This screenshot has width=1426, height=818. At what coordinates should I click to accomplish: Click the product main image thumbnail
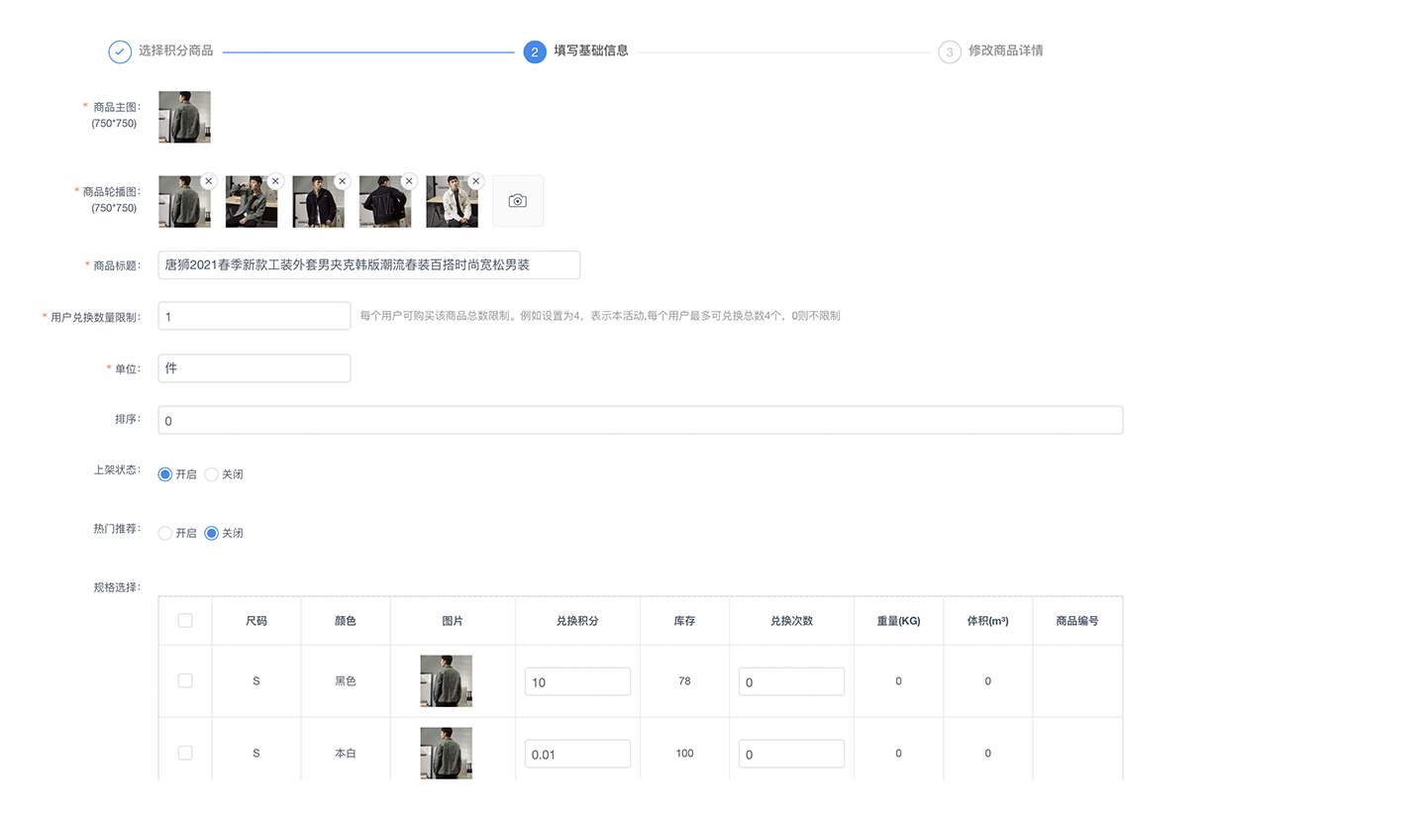point(184,117)
